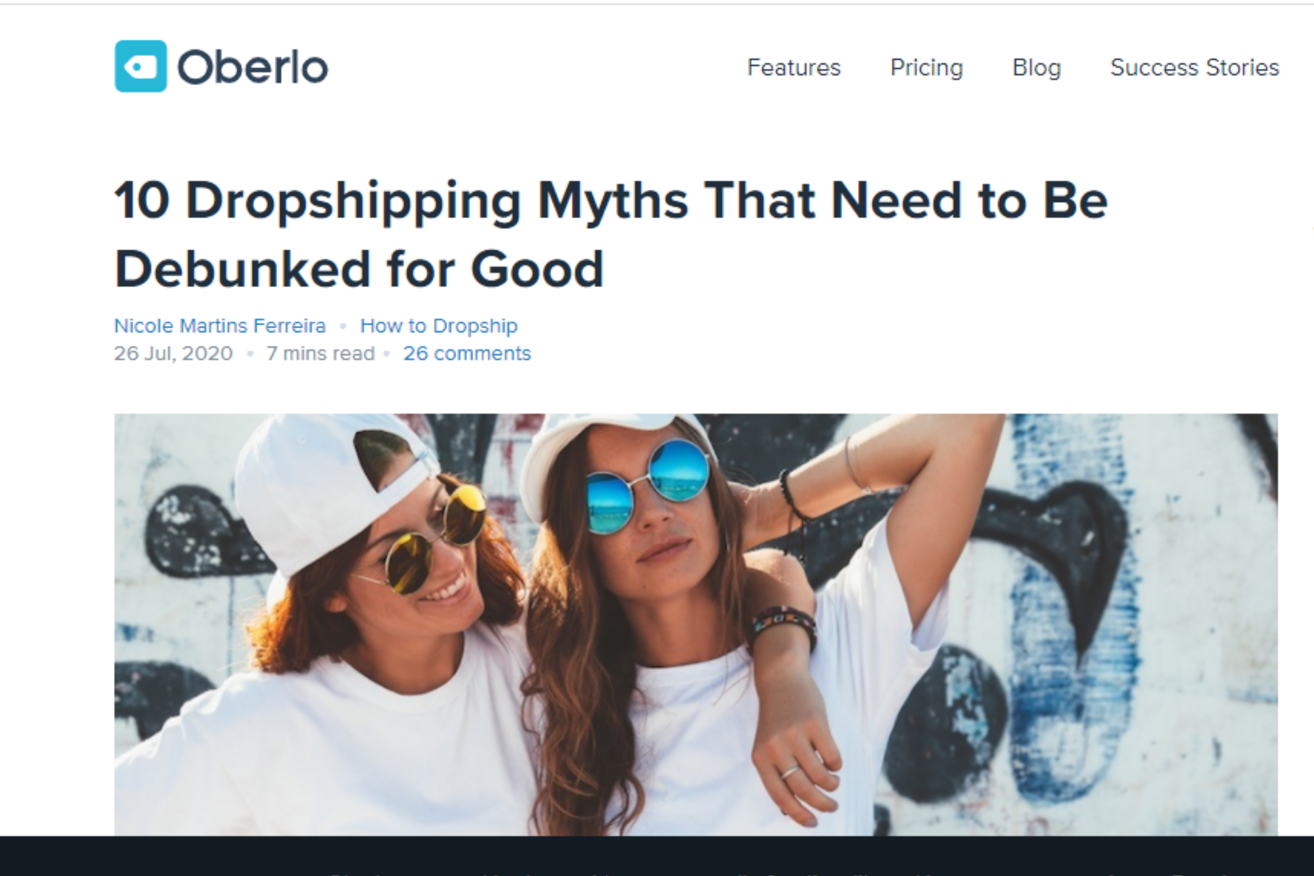Click the Oberlo wordmark text
Viewport: 1314px width, 876px height.
(253, 67)
